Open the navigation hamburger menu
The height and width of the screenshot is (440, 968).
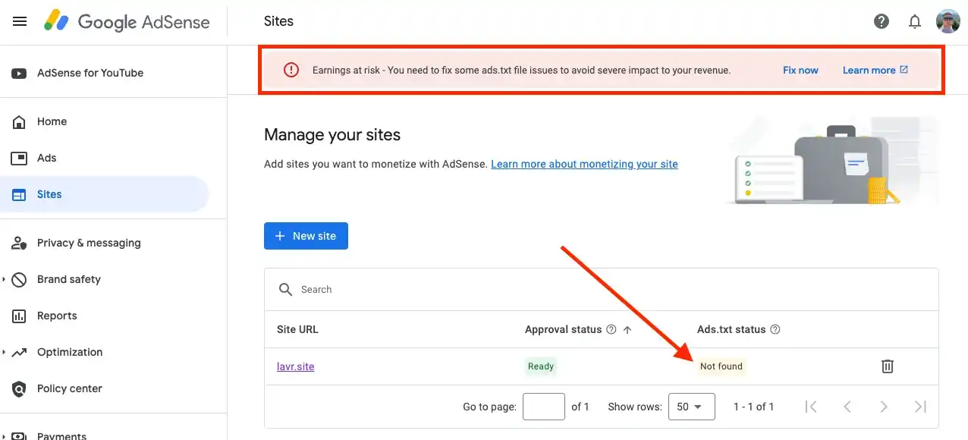[20, 21]
